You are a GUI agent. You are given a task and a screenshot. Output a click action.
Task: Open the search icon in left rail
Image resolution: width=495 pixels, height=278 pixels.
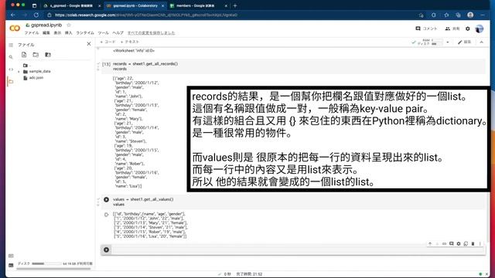tap(11, 57)
